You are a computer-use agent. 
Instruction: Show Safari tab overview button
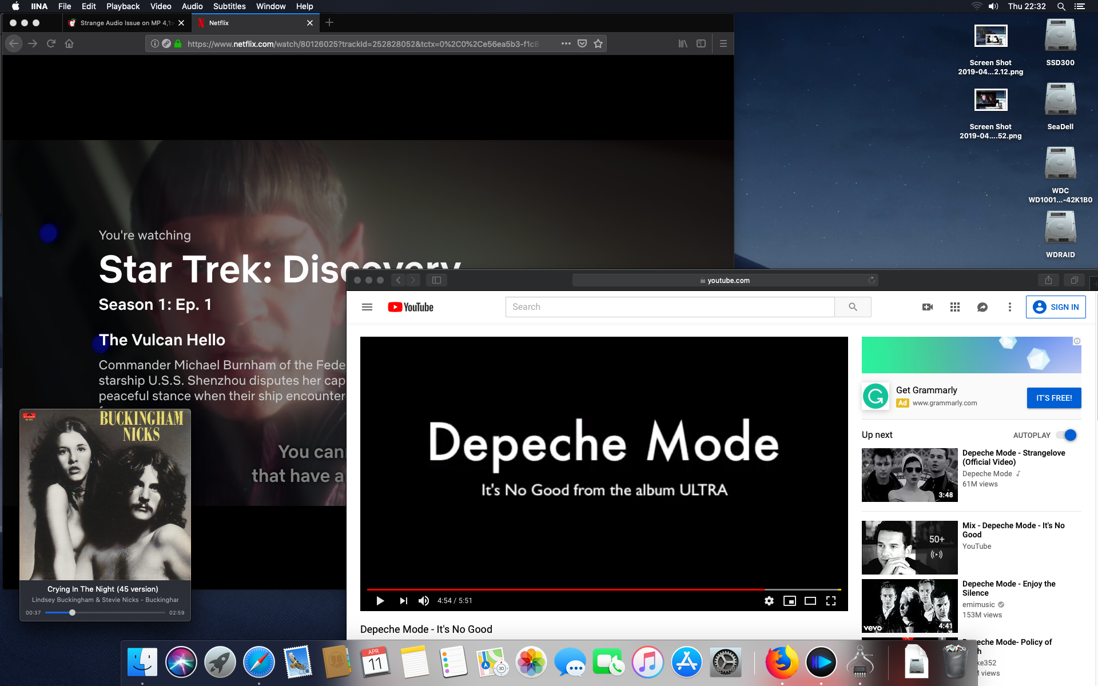pos(1074,280)
